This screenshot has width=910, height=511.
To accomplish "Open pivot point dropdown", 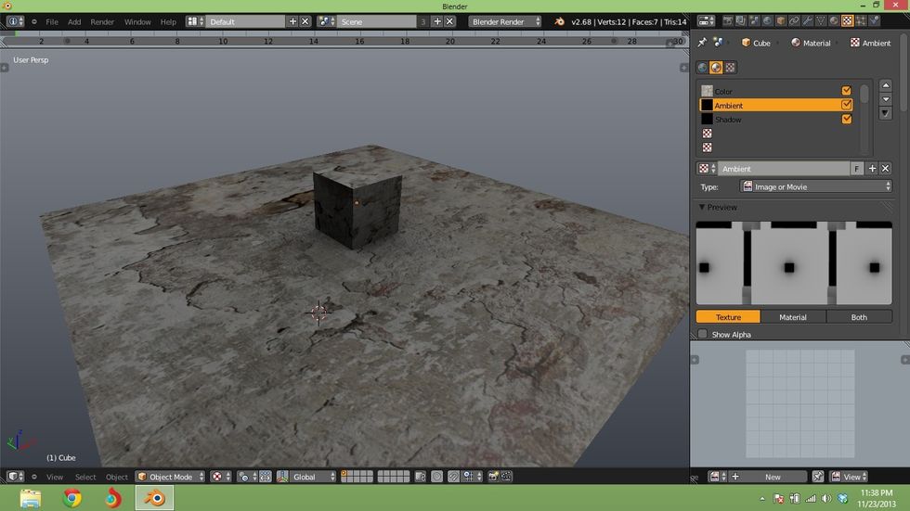I will pyautogui.click(x=247, y=477).
